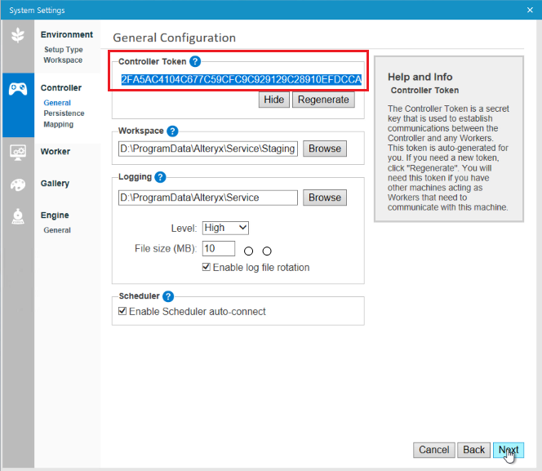542x471 pixels.
Task: Click the Hide token button
Action: (x=274, y=100)
